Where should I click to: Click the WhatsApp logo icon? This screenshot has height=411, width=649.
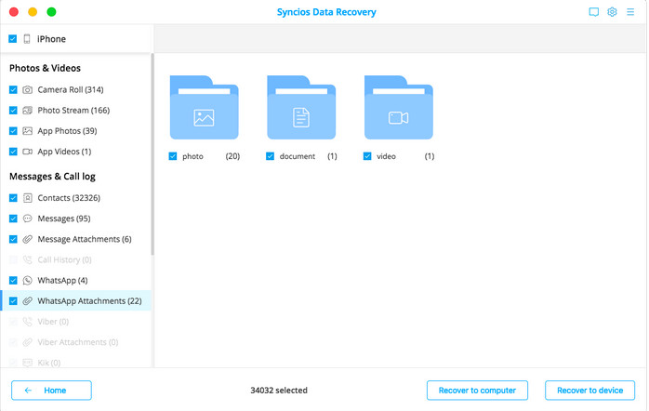[27, 281]
